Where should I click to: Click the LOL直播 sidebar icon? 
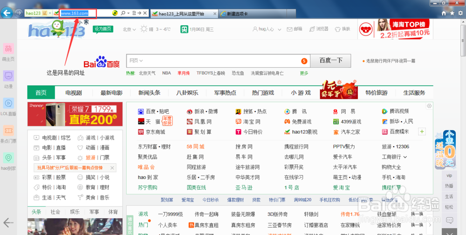(x=8, y=103)
